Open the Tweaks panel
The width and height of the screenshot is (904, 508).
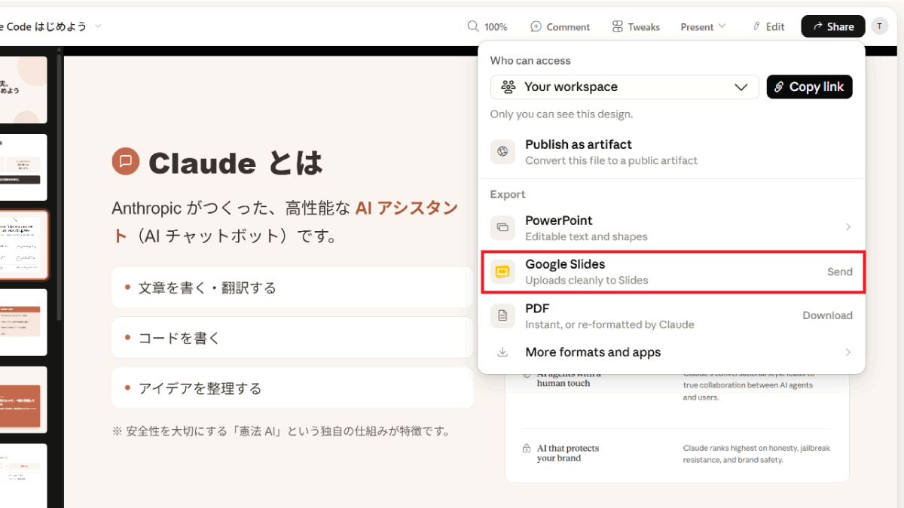636,26
